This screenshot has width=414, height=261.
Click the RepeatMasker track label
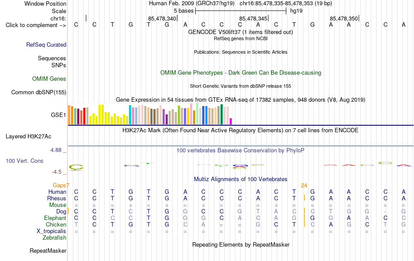click(48, 251)
